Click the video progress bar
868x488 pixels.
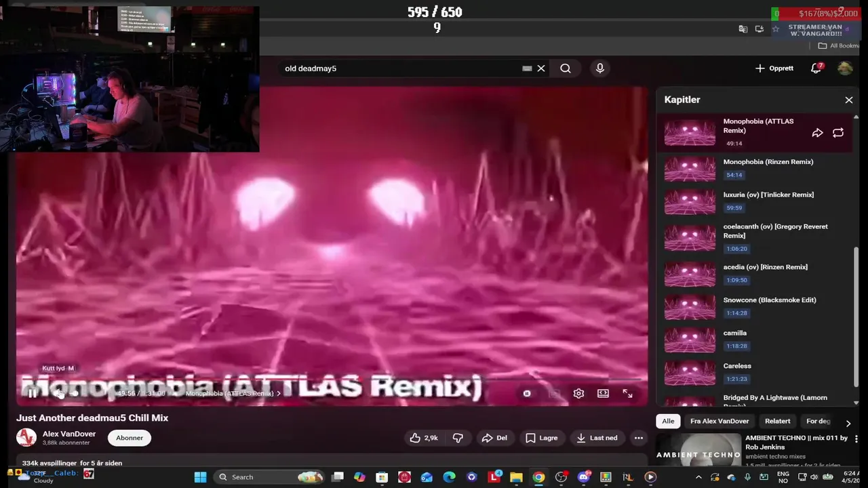click(x=332, y=380)
